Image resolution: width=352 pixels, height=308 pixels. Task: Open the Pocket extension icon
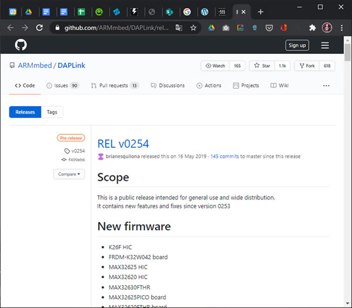269,28
